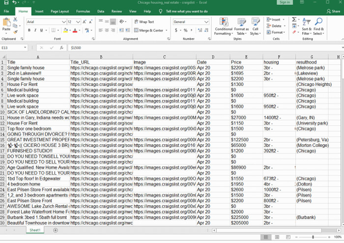Open Cell Styles gallery
The image size is (344, 243).
click(x=256, y=27)
